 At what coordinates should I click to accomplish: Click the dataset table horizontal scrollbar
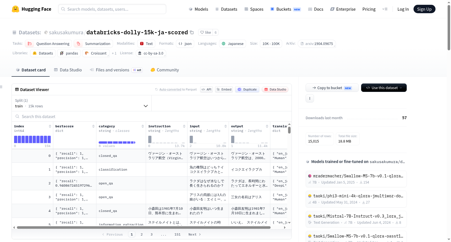click(144, 227)
